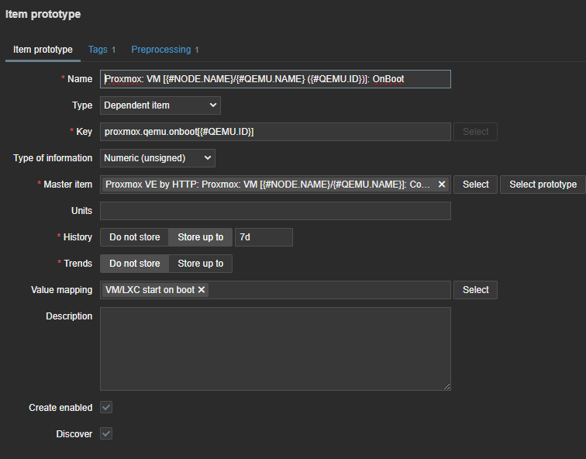586x459 pixels.
Task: Set History to Store up to
Action: [200, 237]
